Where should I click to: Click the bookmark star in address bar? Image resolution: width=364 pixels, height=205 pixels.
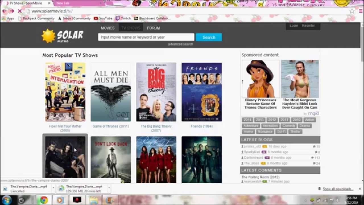[352, 11]
